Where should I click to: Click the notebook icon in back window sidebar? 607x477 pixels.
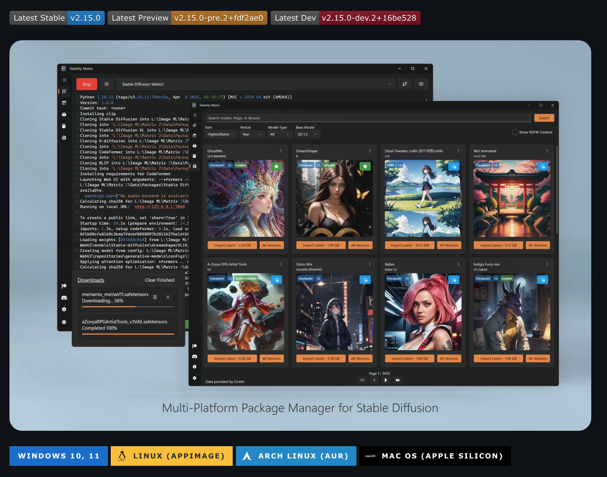click(x=64, y=126)
